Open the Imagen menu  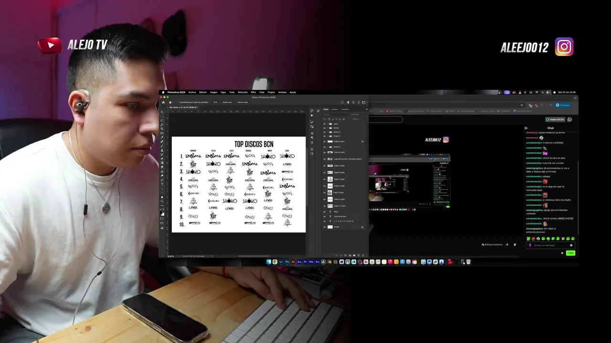click(214, 92)
